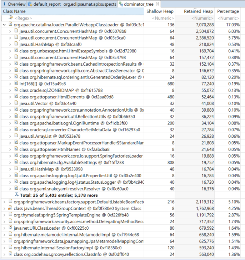Click array icon of int[166][] row
The width and height of the screenshot is (245, 260).
(x=16, y=83)
